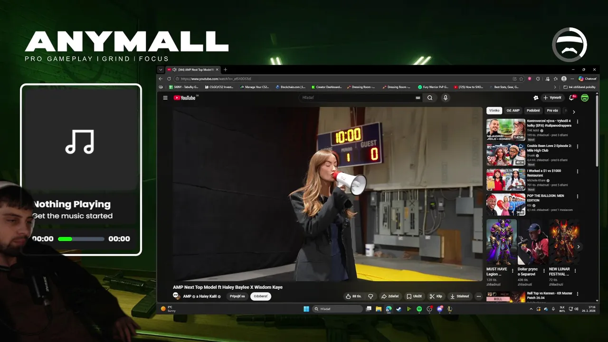
Task: Show next Shorts with the carousel arrow
Action: coord(578,247)
